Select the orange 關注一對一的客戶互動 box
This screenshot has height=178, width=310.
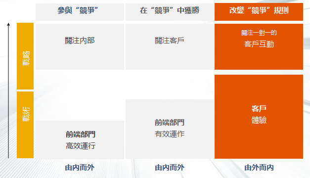259,46
